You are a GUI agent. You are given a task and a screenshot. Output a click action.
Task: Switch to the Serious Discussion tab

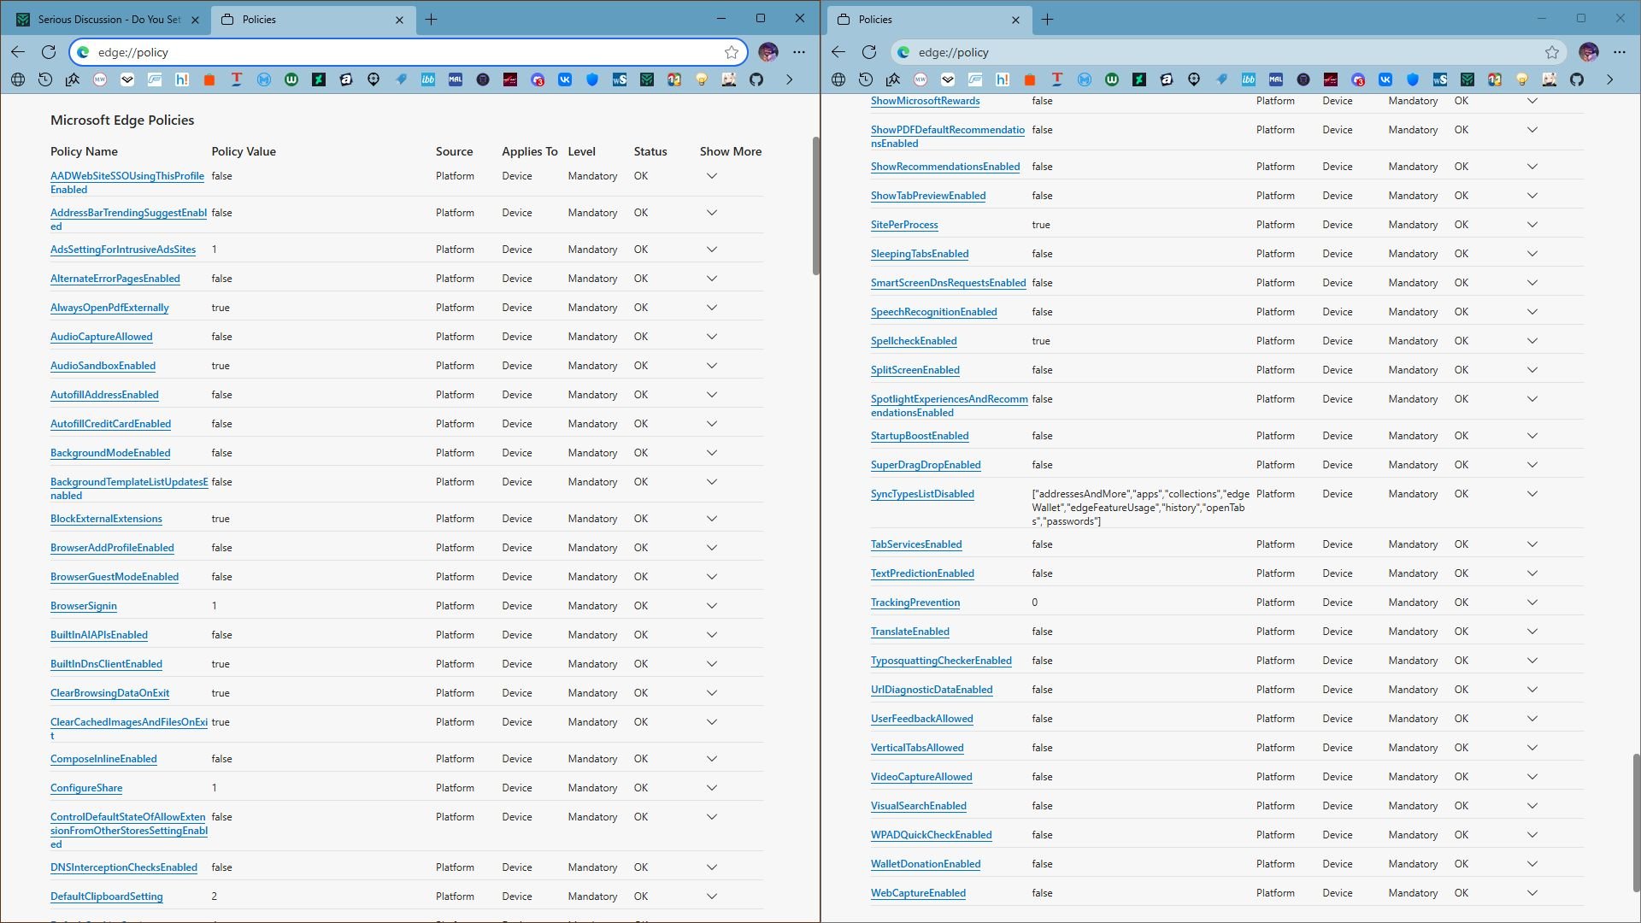108,20
